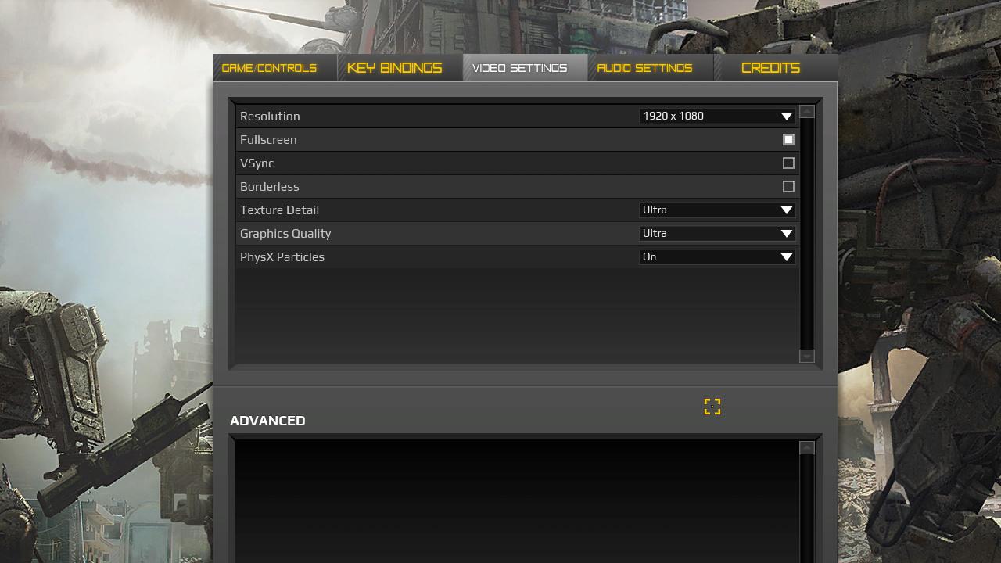This screenshot has width=1001, height=563.
Task: Open the 1920 x 1080 resolution dropdown
Action: (x=717, y=116)
